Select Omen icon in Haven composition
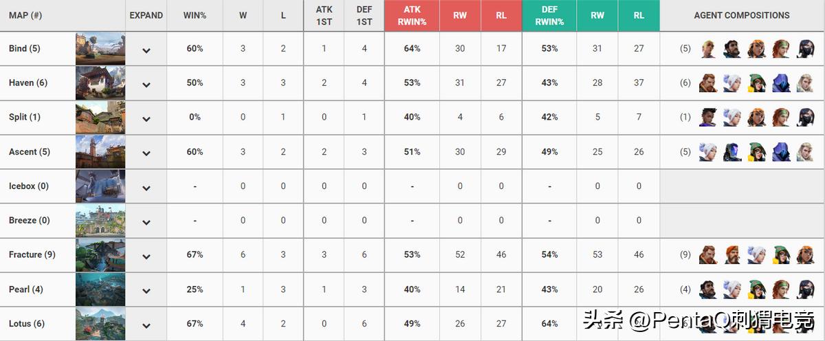Image resolution: width=825 pixels, height=341 pixels. pos(780,83)
